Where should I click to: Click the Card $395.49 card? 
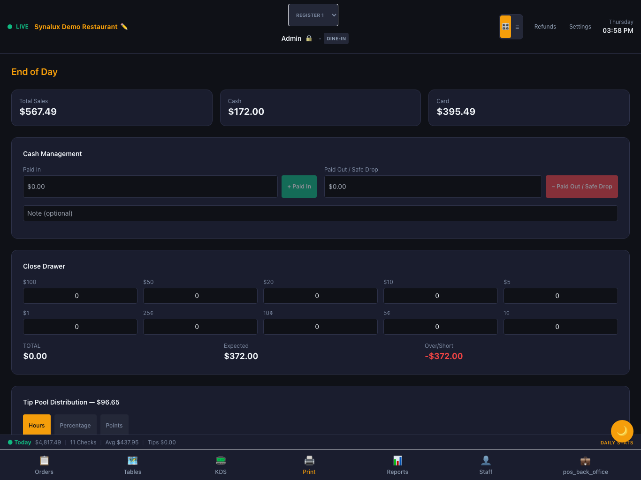529,108
